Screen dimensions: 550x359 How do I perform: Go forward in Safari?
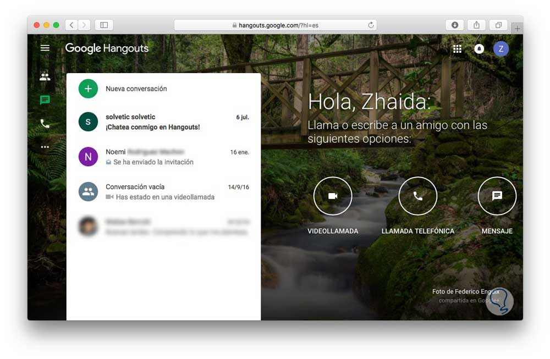point(84,25)
